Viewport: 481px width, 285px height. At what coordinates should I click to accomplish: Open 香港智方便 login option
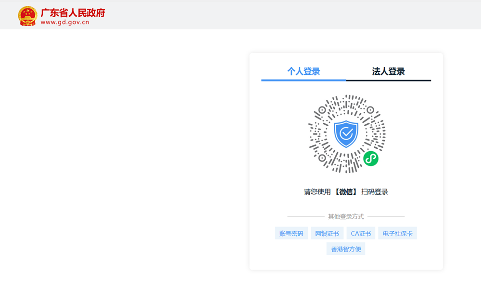[346, 249]
